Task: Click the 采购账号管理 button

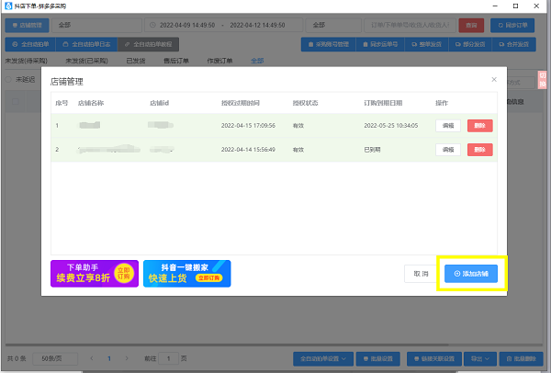Action: 330,43
